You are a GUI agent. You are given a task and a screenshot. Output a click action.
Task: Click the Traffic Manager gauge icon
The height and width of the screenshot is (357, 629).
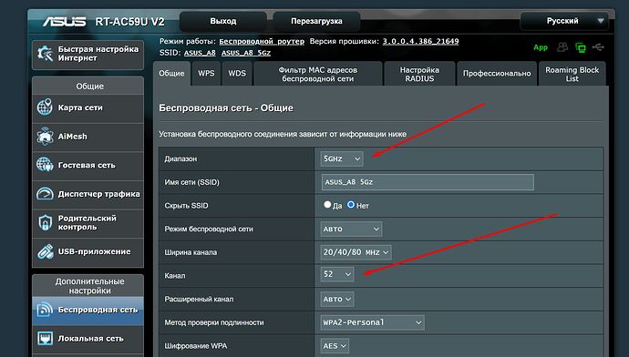[x=45, y=194]
